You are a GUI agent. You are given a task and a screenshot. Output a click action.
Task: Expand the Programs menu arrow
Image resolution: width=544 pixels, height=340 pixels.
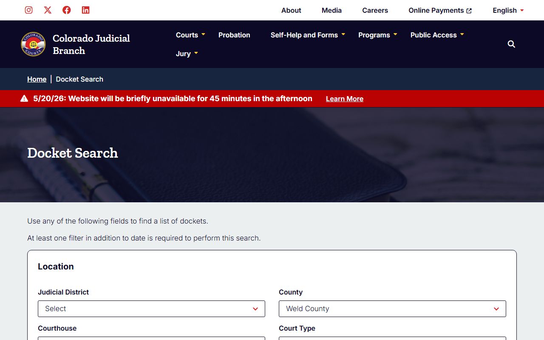pos(395,34)
